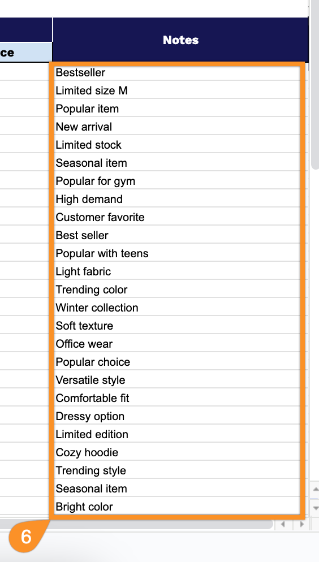This screenshot has height=562, width=319.
Task: Select the Bestseller notes cell
Action: 176,72
